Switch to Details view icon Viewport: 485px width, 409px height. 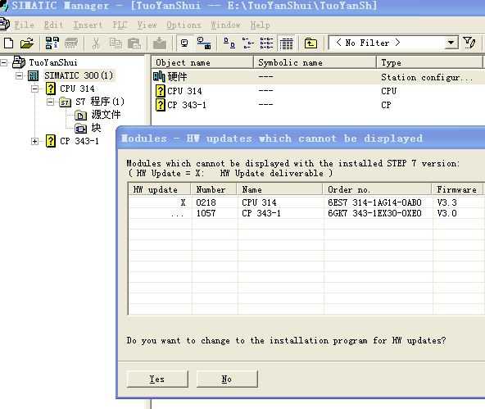coord(287,43)
